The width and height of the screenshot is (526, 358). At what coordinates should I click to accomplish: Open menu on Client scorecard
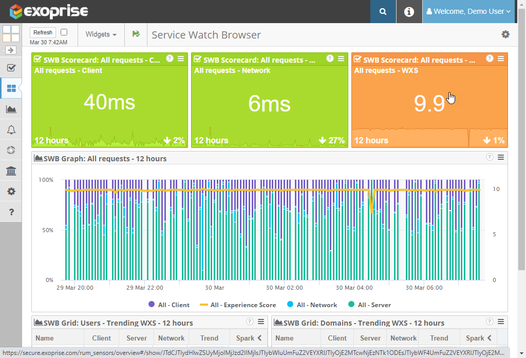coord(181,59)
